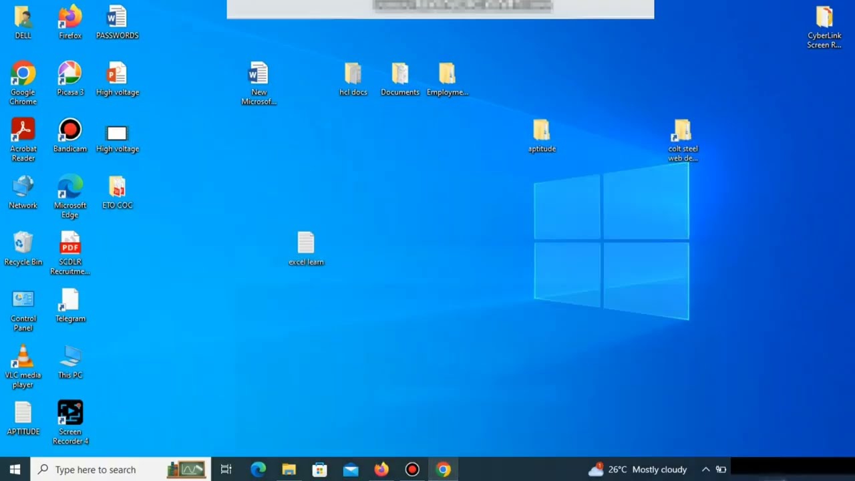Select the Google Chrome desktop shortcut

coord(23,83)
